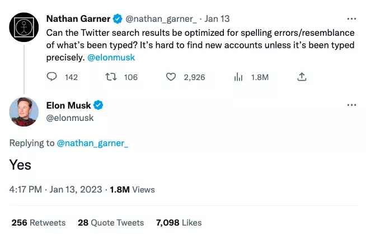This screenshot has width=366, height=234.
Task: Click the @nathan_garner_ link after Replying to
Action: [x=92, y=143]
